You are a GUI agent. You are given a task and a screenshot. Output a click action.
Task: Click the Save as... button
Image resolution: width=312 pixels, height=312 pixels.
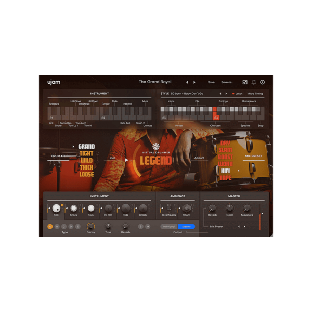[x=227, y=82]
